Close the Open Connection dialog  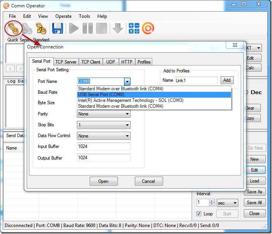click(235, 45)
